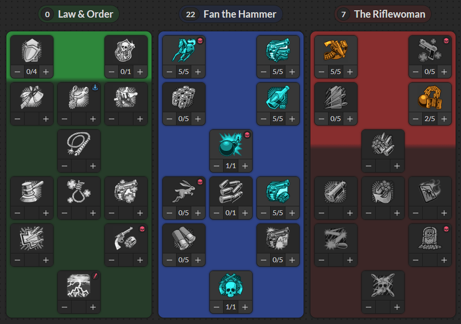Select the judge gavel skill icon
The image size is (461, 324).
coord(32,192)
